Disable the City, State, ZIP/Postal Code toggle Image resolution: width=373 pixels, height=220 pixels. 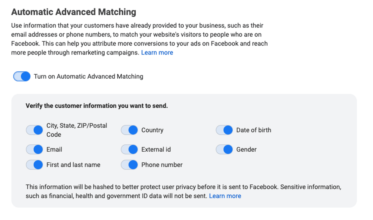(x=34, y=130)
